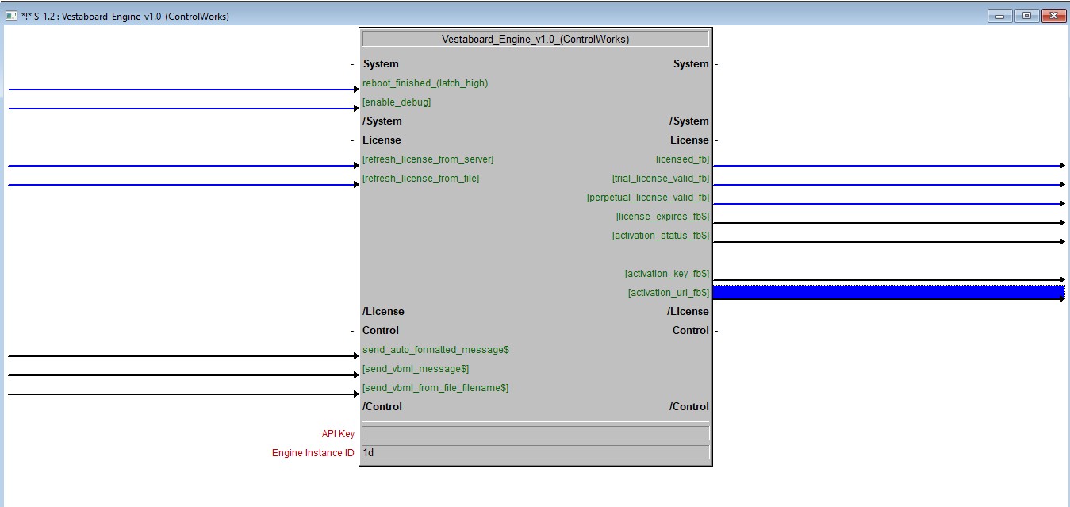Select the [license_expires_fb$] output
Viewport: 1070px width, 507px height.
[662, 217]
